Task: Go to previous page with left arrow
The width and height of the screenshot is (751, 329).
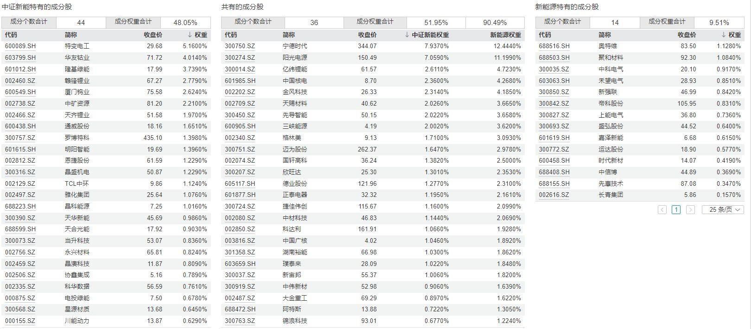Action: (x=662, y=210)
